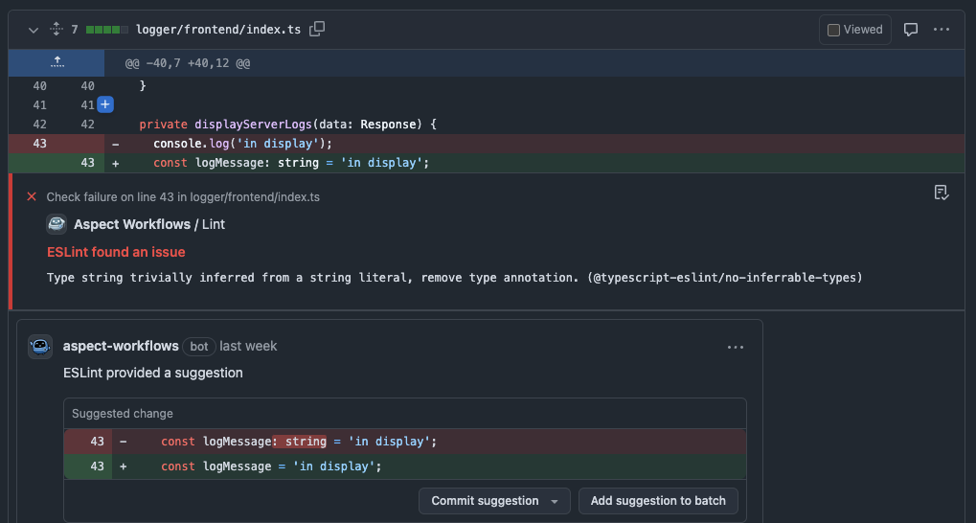Expand hidden lines above the hunk
Viewport: 976px width, 523px height.
(x=57, y=62)
